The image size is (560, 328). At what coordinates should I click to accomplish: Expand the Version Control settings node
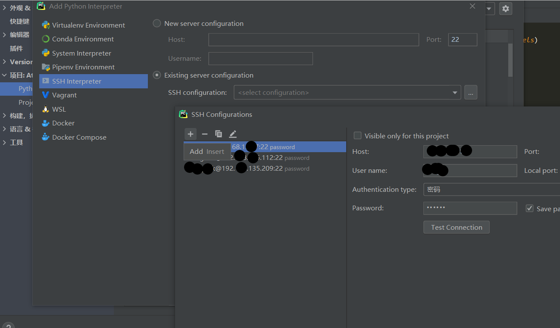(x=4, y=62)
